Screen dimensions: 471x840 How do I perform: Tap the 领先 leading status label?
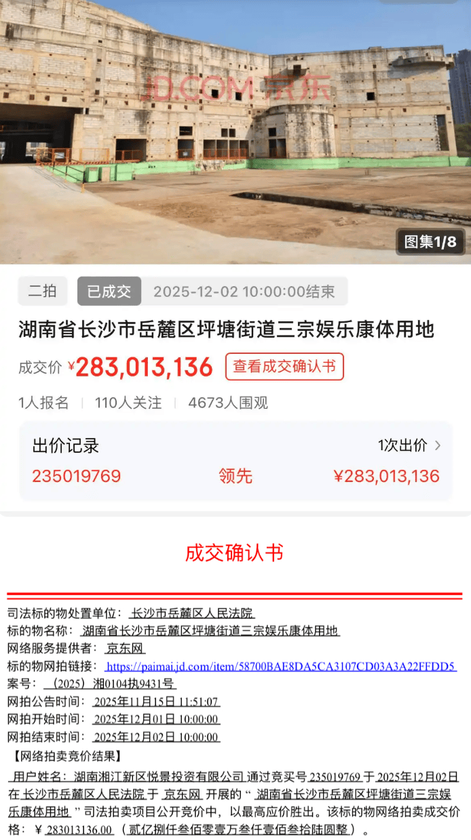pos(235,476)
